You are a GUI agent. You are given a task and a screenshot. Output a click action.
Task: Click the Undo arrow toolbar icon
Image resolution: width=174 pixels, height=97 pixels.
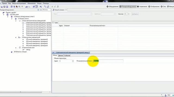pos(27,7)
